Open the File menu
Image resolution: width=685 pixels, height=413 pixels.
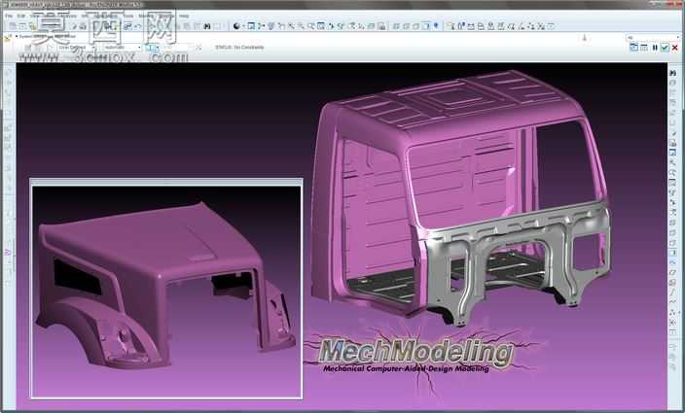(9, 16)
